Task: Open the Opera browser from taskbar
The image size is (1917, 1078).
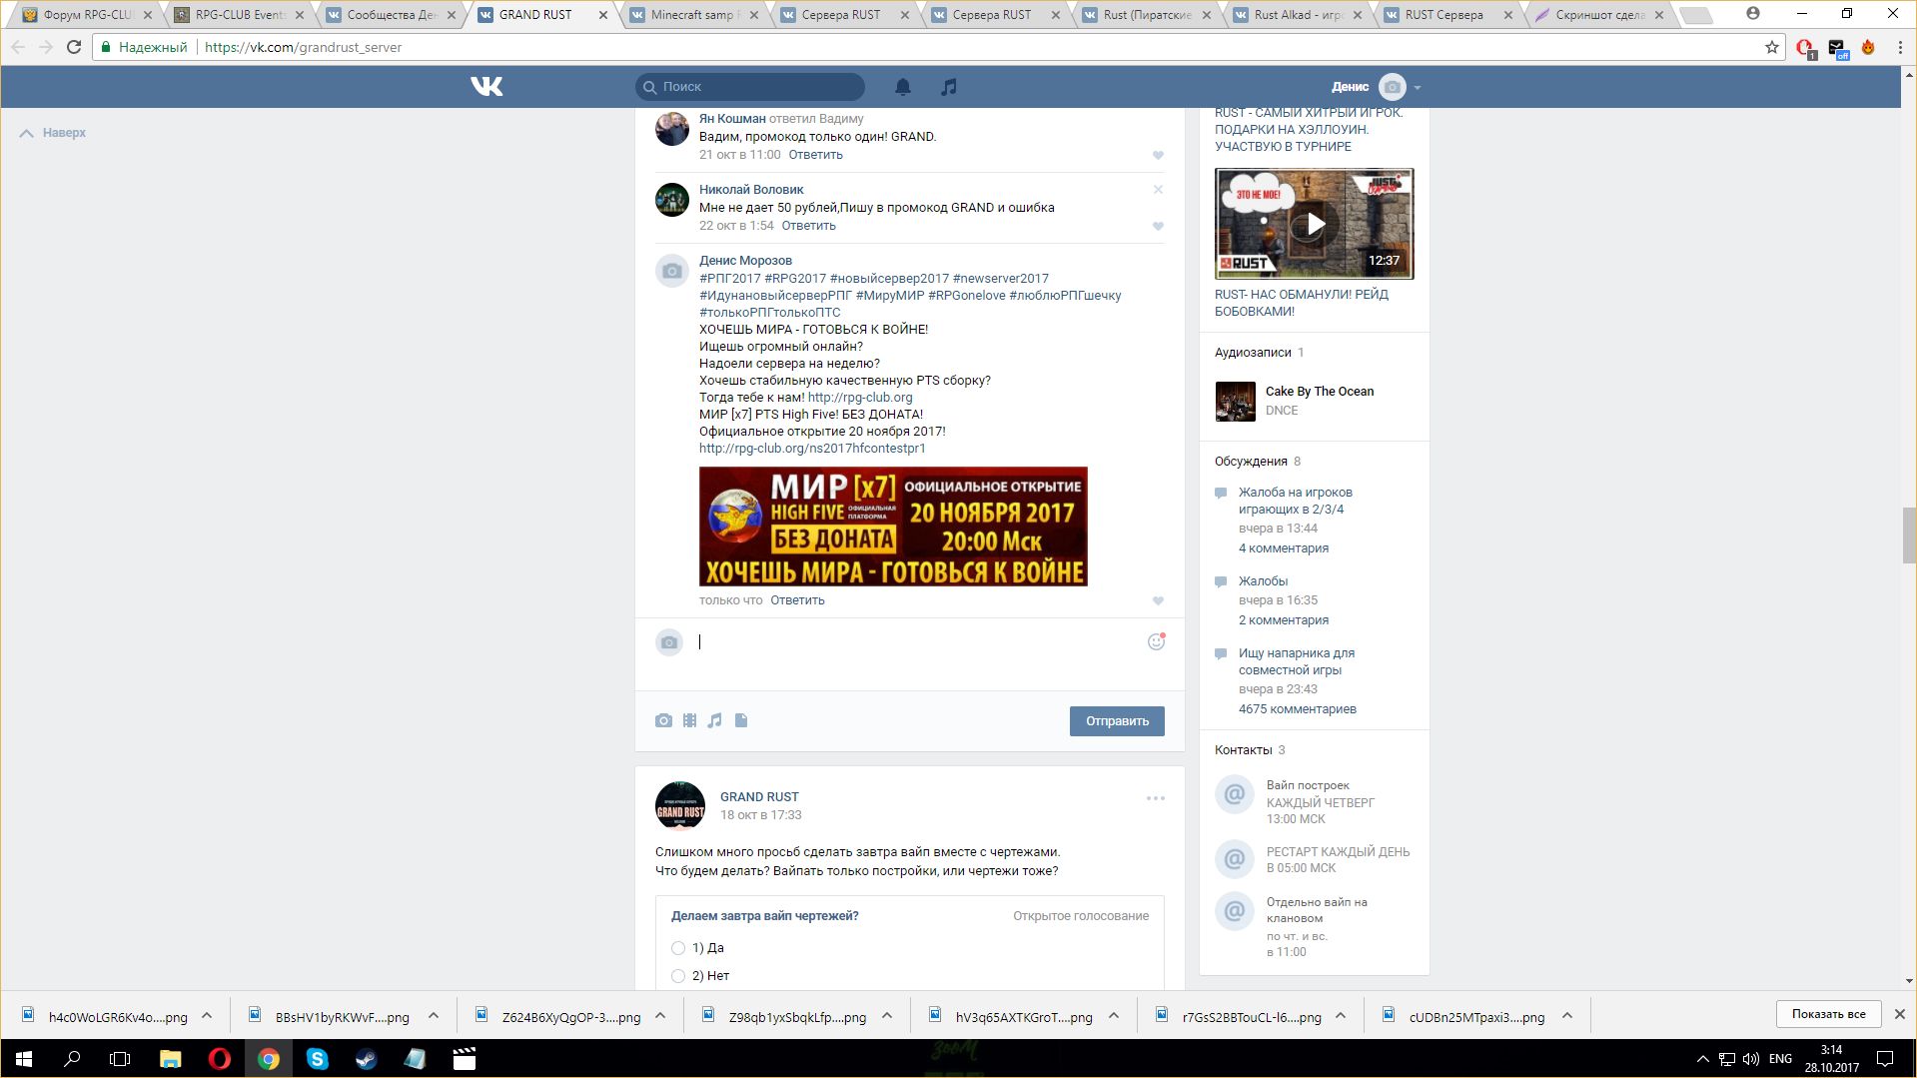Action: pyautogui.click(x=220, y=1059)
